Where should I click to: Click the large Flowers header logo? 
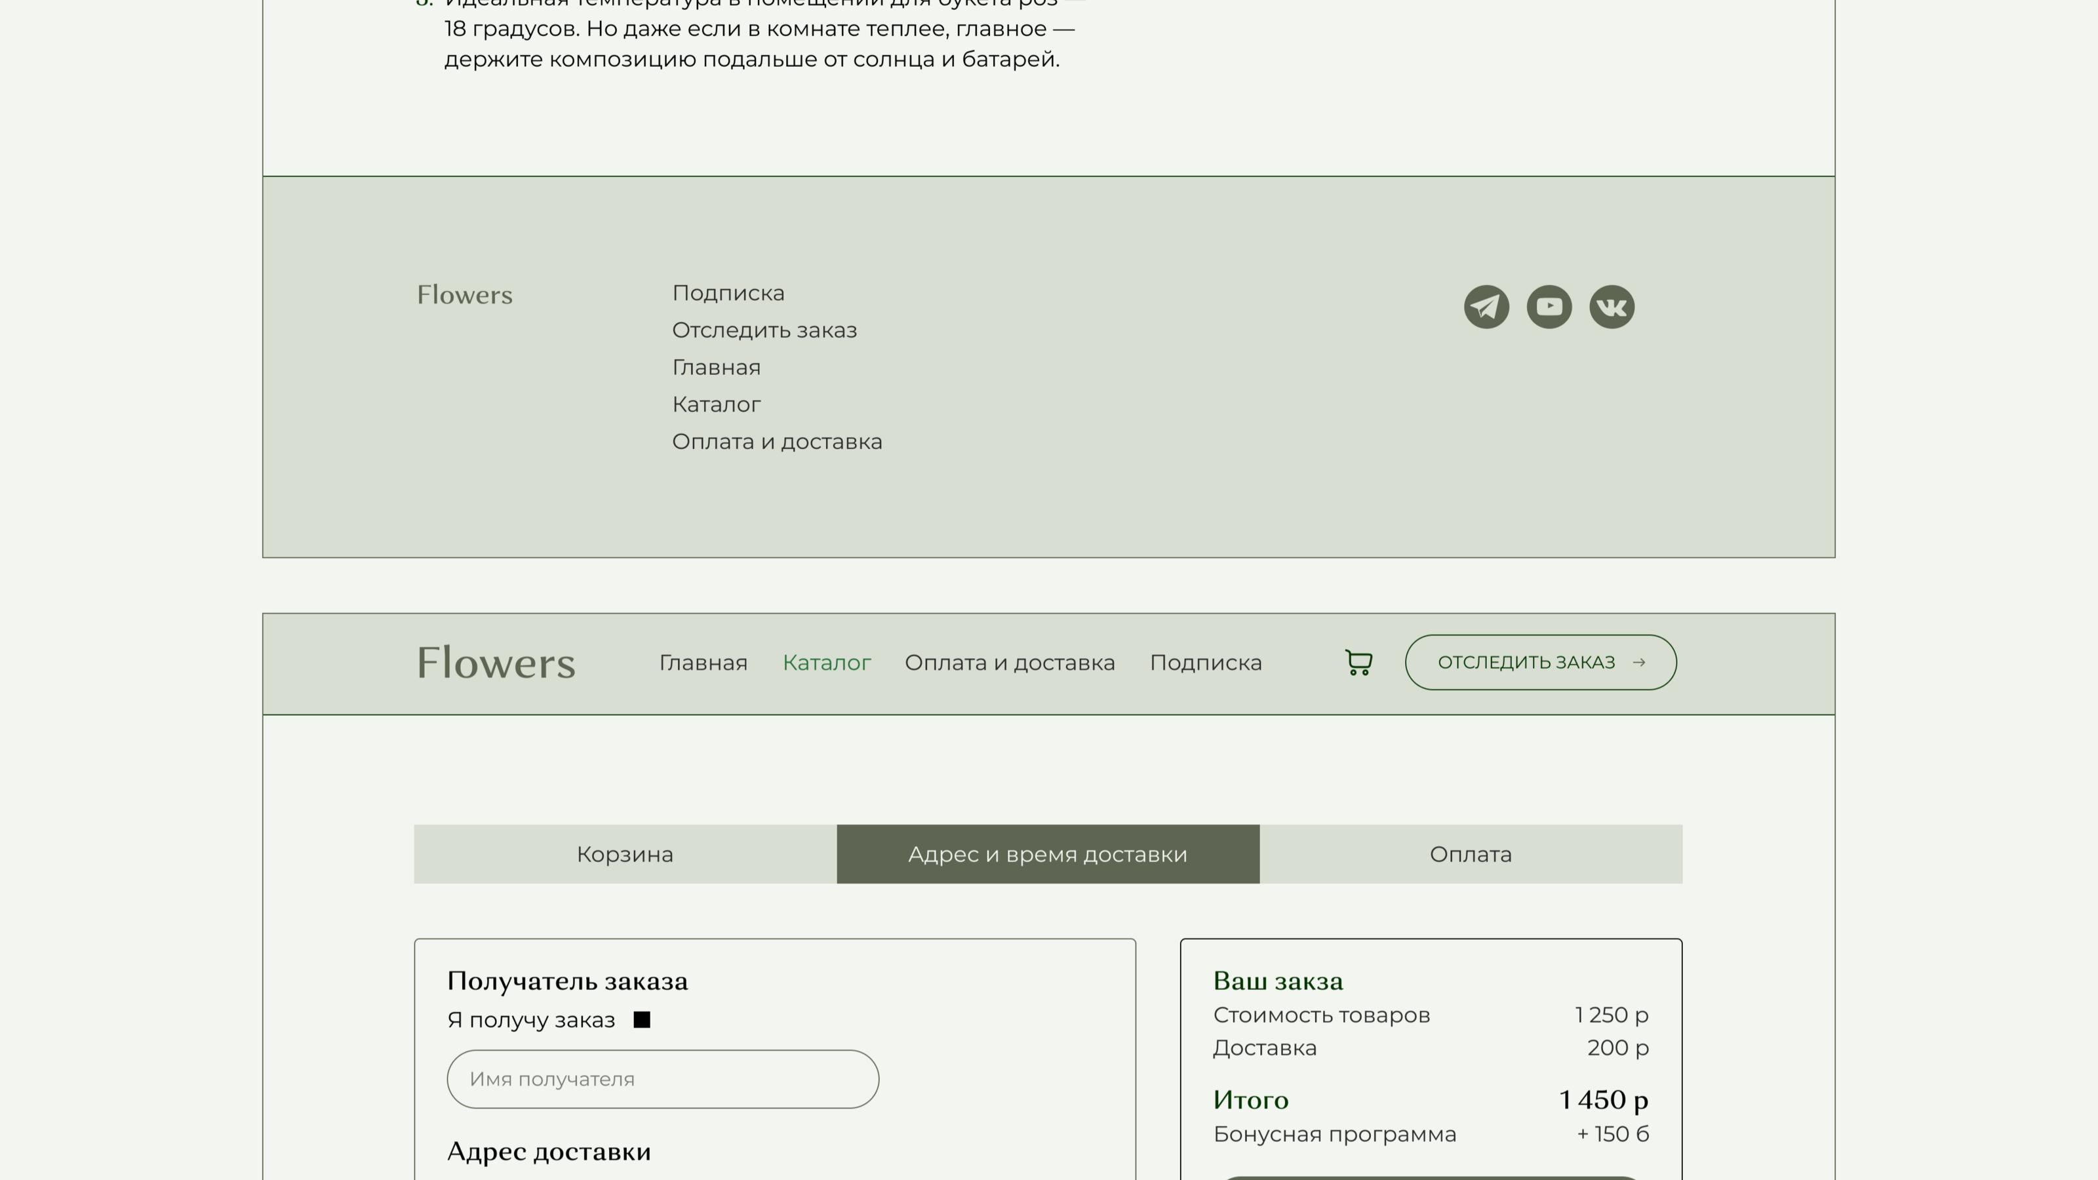click(495, 663)
